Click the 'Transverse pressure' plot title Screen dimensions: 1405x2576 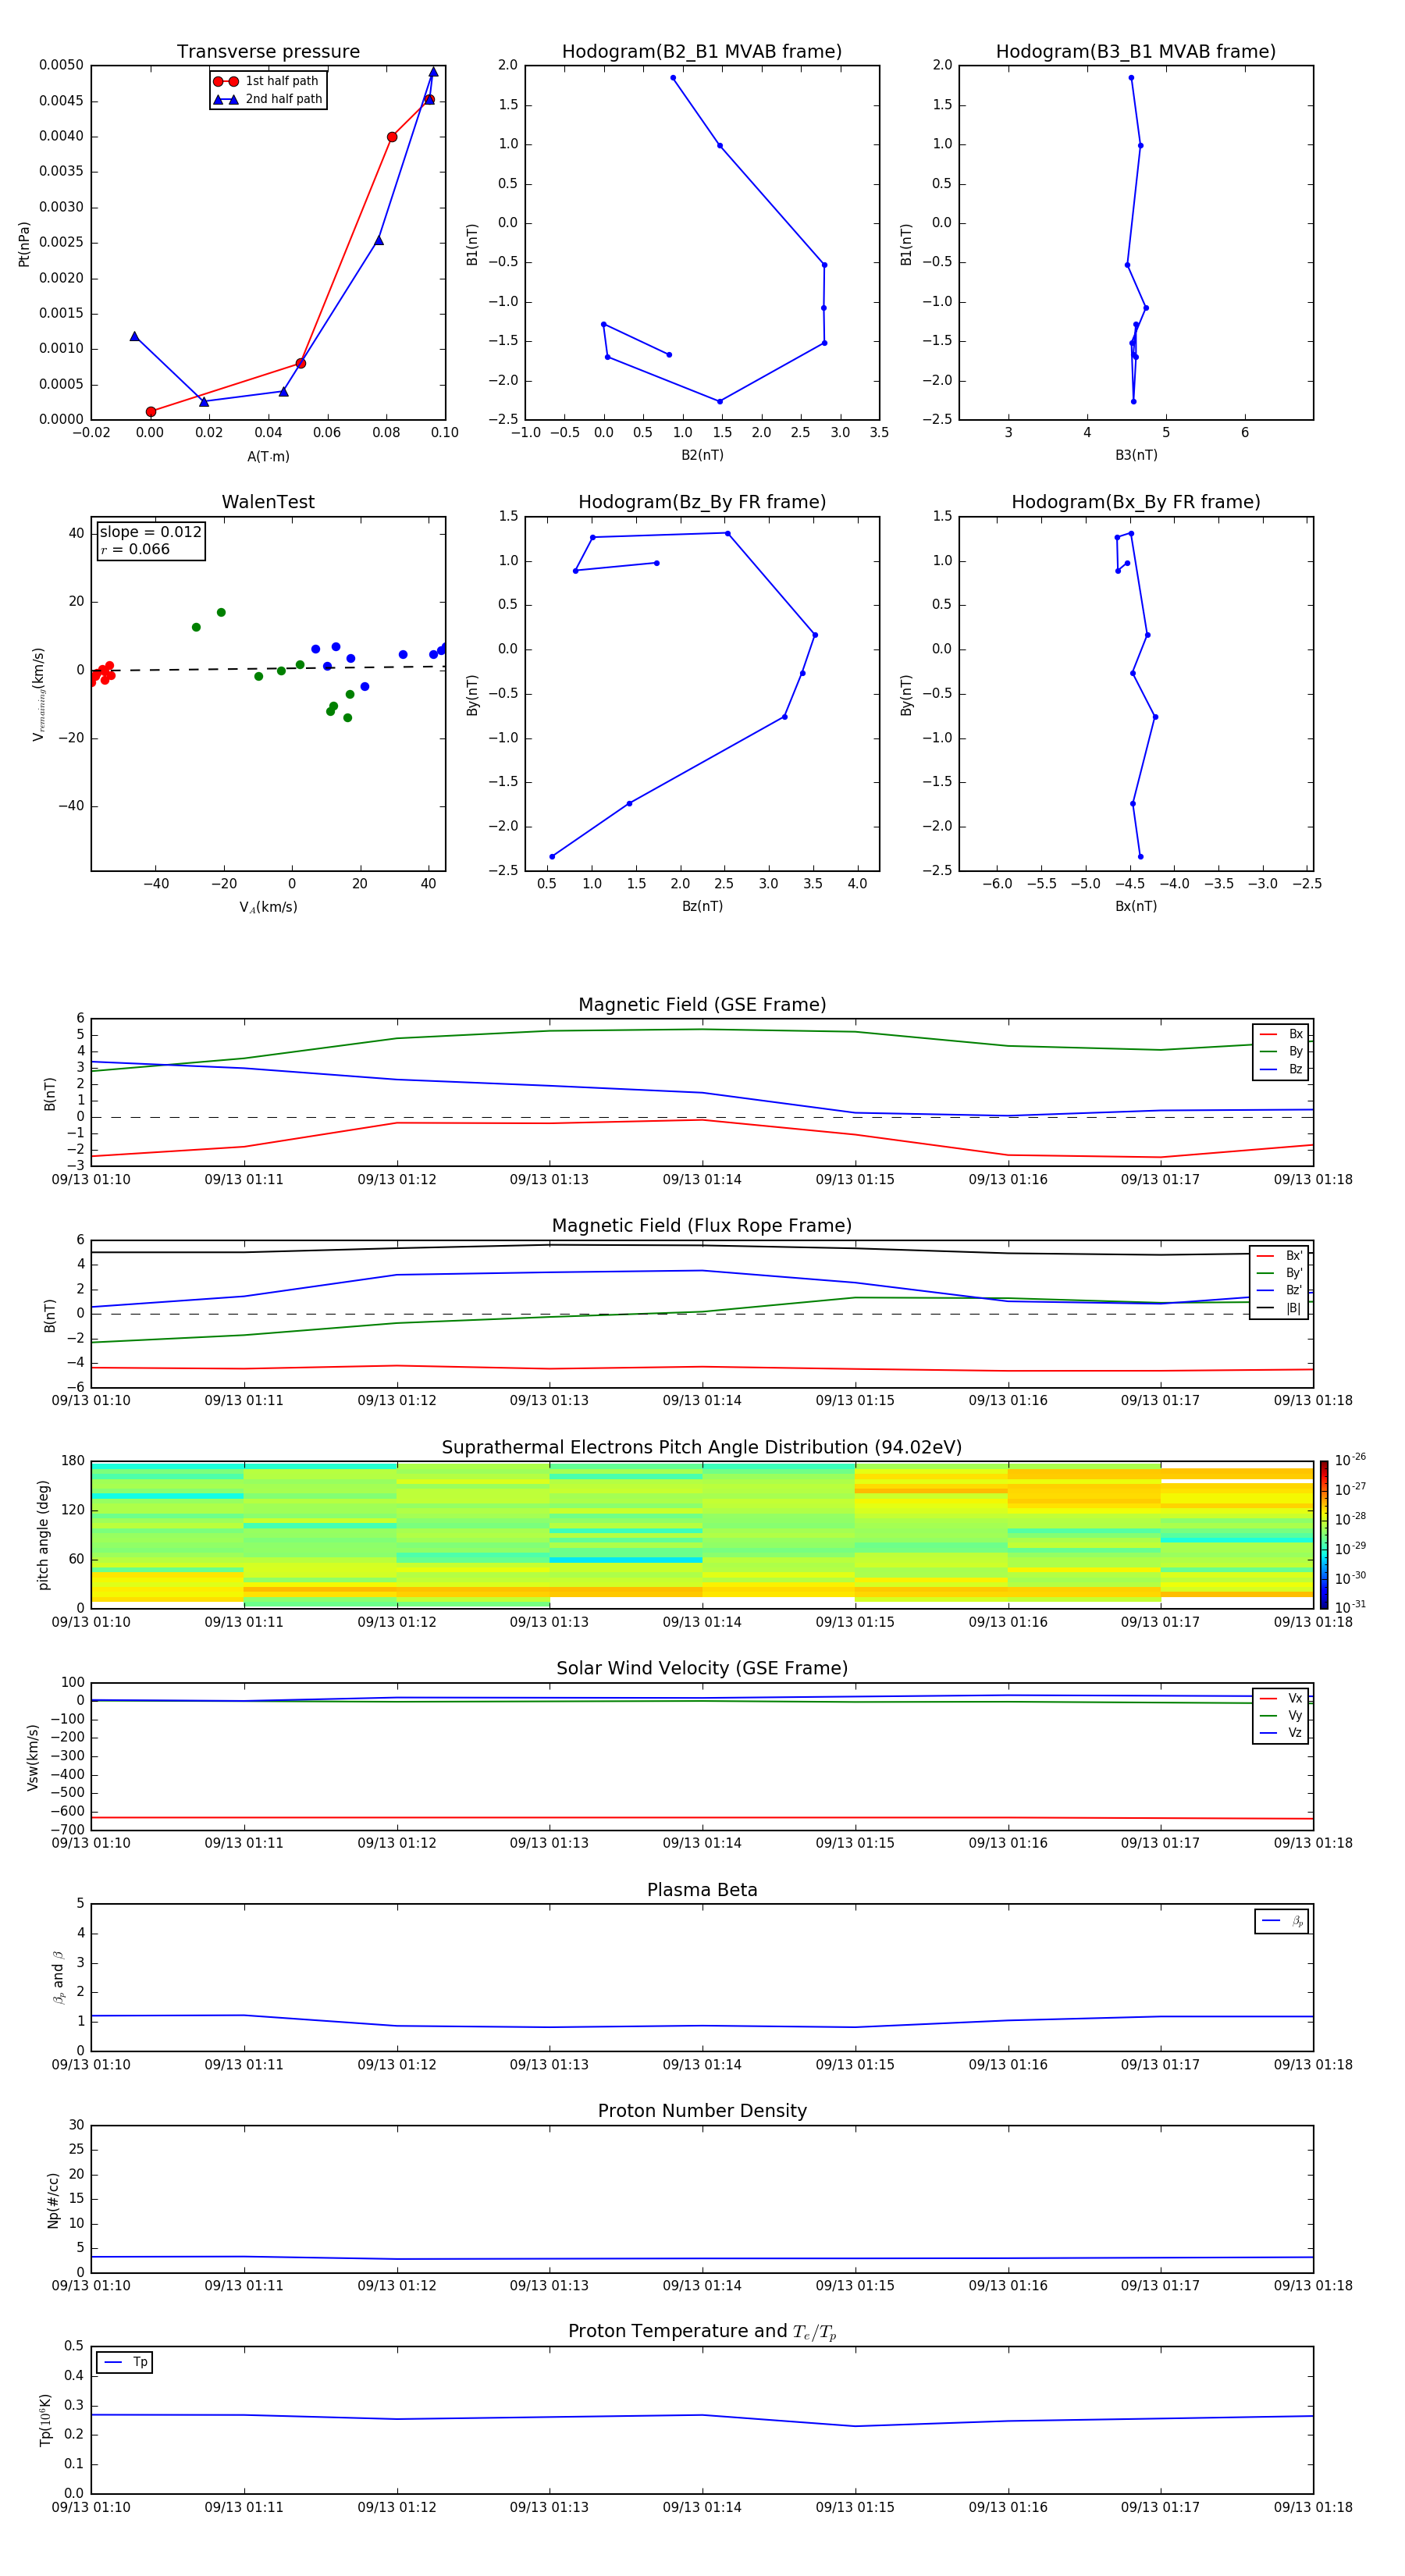pyautogui.click(x=268, y=52)
